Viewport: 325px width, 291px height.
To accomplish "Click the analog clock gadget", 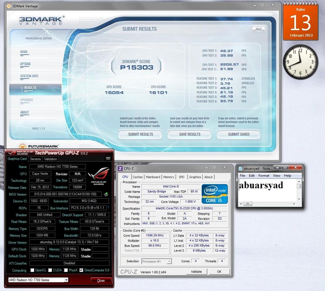I will pyautogui.click(x=300, y=62).
